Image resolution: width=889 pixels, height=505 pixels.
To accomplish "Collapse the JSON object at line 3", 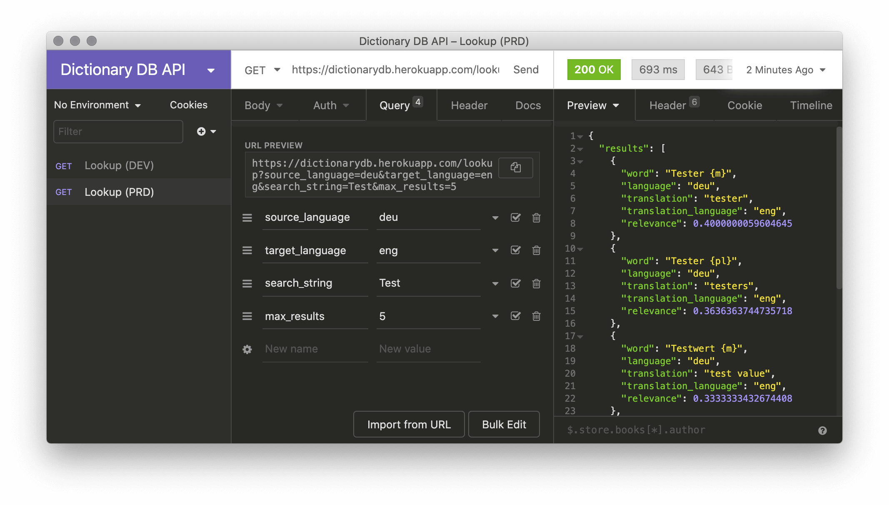I will [x=580, y=161].
